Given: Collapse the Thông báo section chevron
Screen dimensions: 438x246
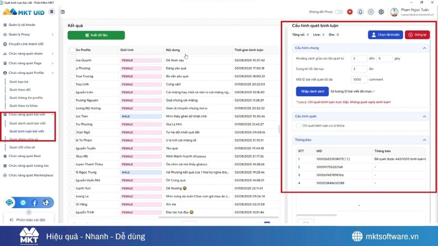Looking at the screenshot, I should tap(424, 140).
